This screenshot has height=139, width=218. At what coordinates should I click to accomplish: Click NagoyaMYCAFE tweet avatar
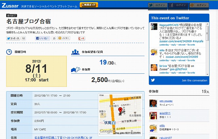pyautogui.click(x=154, y=27)
